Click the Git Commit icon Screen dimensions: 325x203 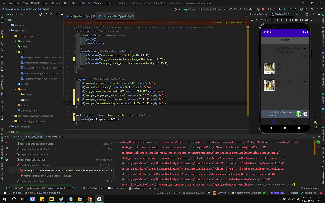click(280, 9)
